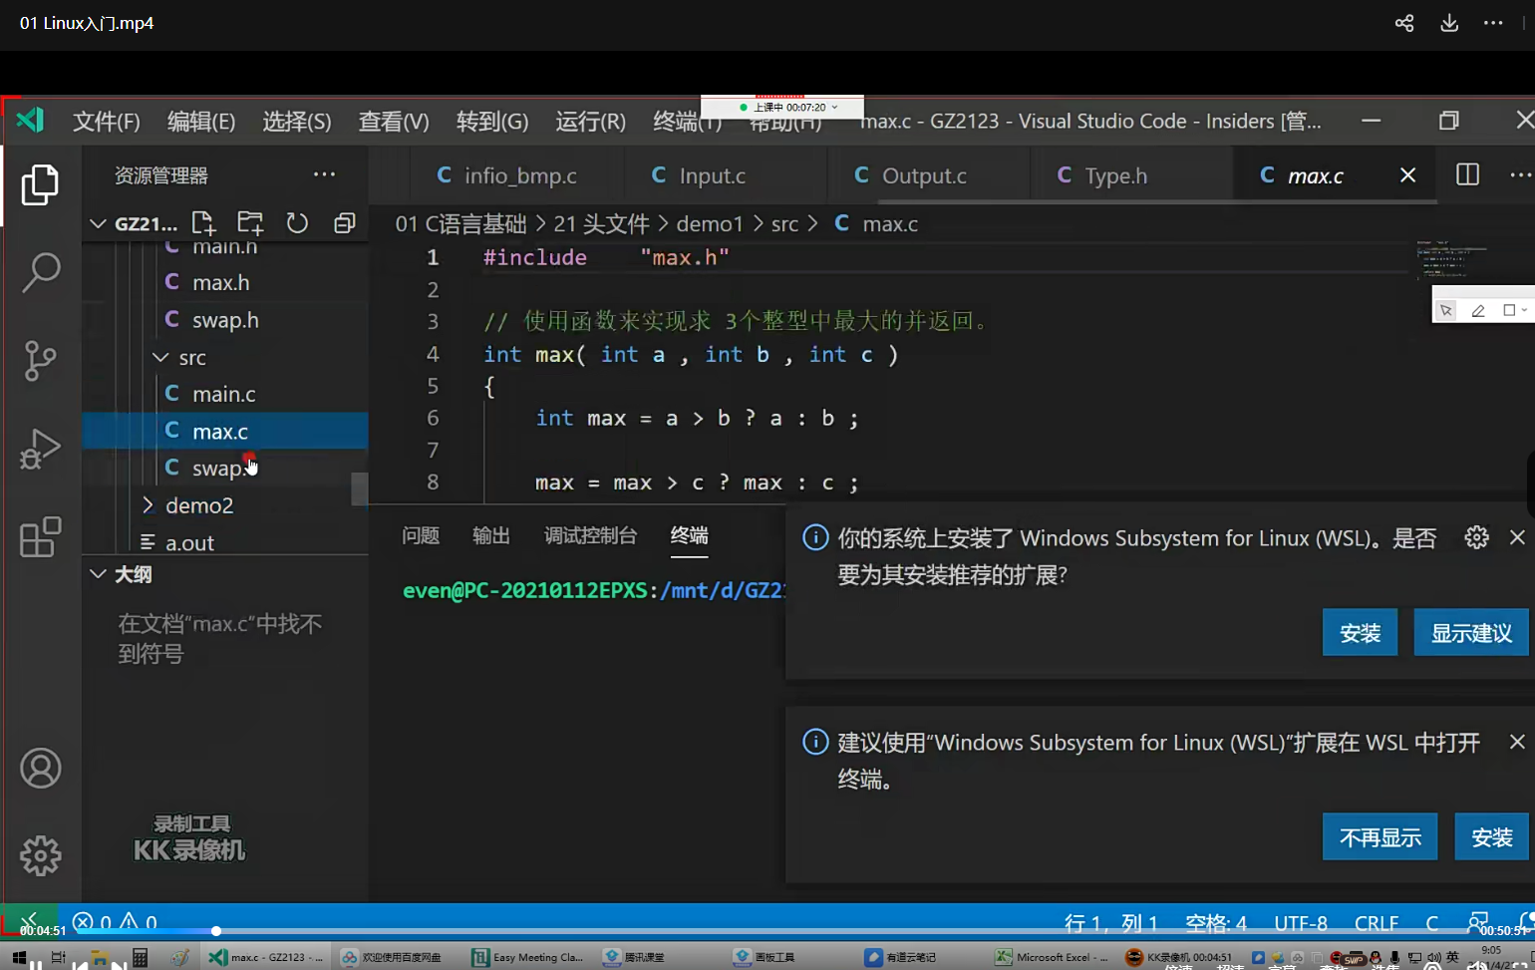The width and height of the screenshot is (1535, 970).
Task: Click the explorer tree scrollbar
Action: tap(360, 488)
